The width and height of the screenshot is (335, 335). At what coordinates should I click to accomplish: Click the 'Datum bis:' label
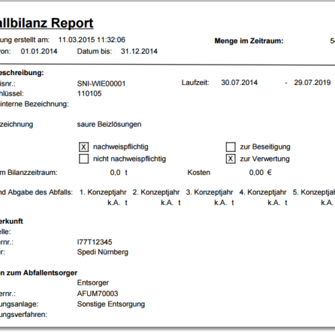click(94, 52)
